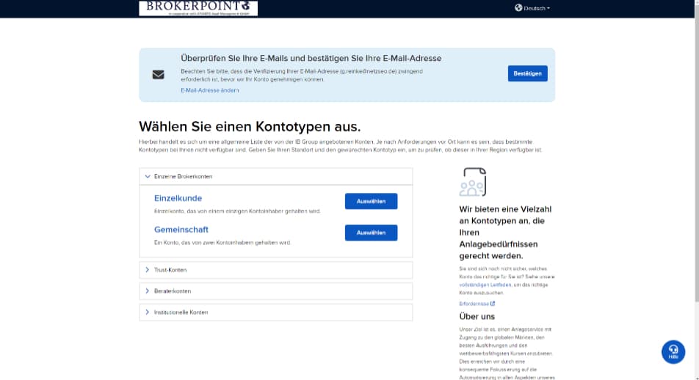Expand the Trust-Konten section
Screen dimensions: 699x380
[x=276, y=270]
